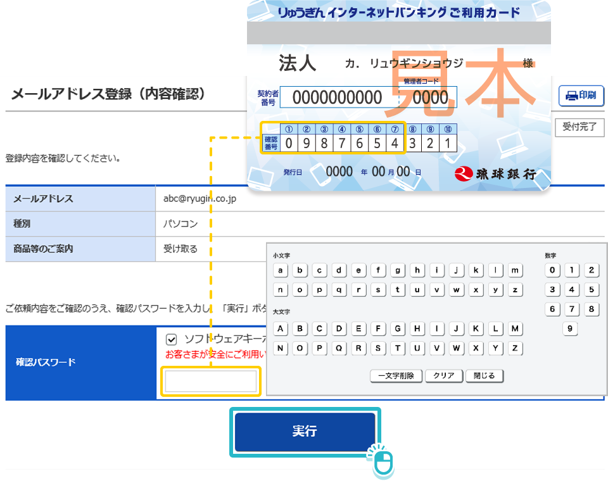Click the 印刷 print button

[581, 96]
